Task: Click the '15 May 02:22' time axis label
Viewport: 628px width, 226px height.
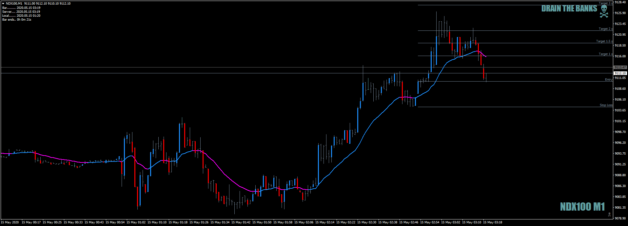Action: click(346, 222)
